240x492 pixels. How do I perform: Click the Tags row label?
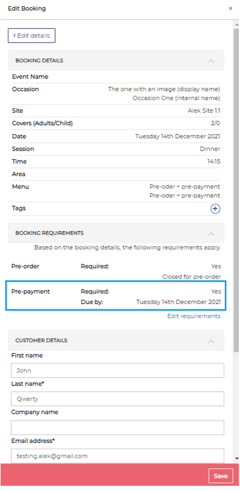tap(19, 208)
